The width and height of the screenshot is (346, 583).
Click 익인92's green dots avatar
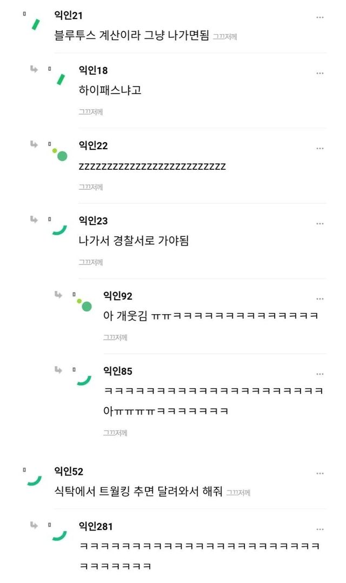(x=84, y=304)
